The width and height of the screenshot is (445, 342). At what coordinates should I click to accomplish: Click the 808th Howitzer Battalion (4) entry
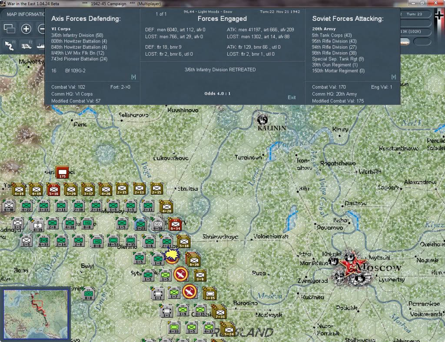pyautogui.click(x=79, y=41)
